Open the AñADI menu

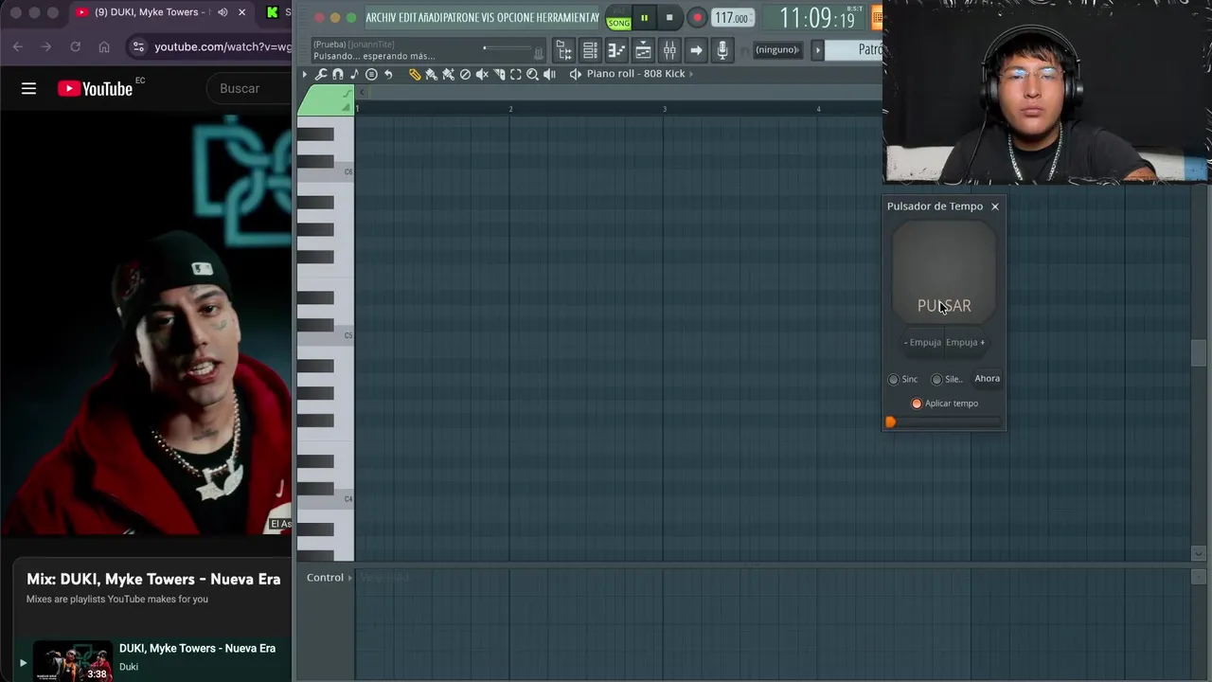pos(429,18)
